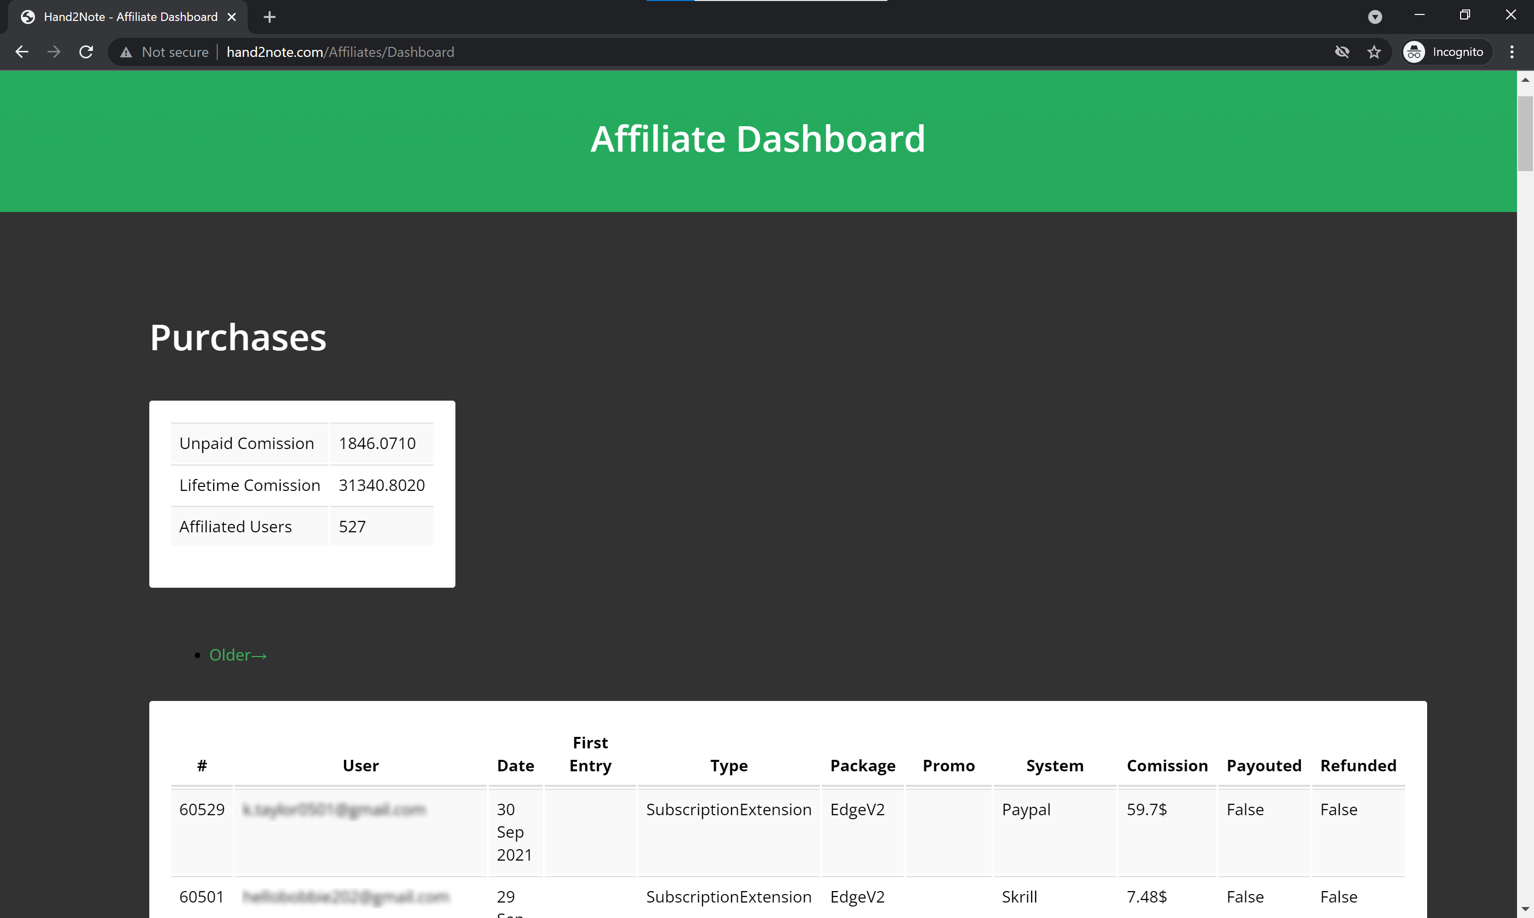The height and width of the screenshot is (918, 1534).
Task: Select the Hand2Note - Affiliate Dashboard tab
Action: (x=128, y=16)
